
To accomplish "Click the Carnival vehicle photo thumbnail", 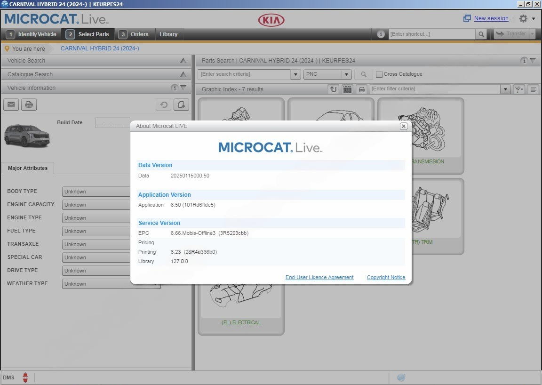I will (27, 136).
